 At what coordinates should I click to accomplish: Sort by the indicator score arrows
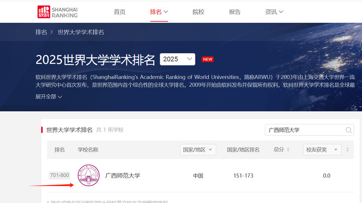pyautogui.click(x=347, y=150)
